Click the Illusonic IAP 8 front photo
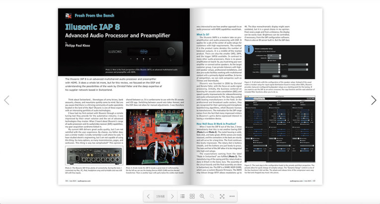Screen dimensions: 380x204 click(144, 53)
